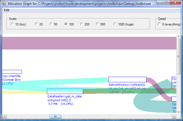Viewport: 183px width, 121px height.
Task: Open the Edit menu
Action: click(7, 10)
